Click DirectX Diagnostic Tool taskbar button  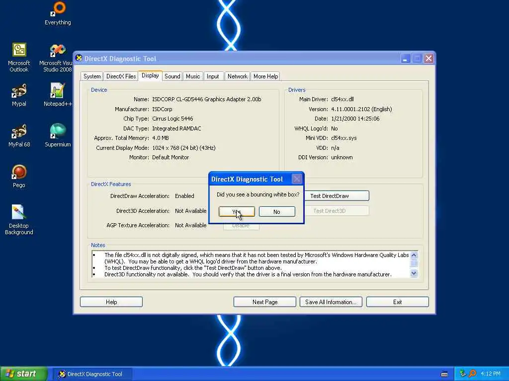(x=92, y=374)
